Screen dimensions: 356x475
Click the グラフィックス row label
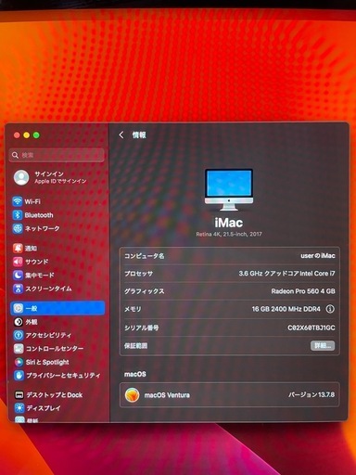click(x=144, y=291)
